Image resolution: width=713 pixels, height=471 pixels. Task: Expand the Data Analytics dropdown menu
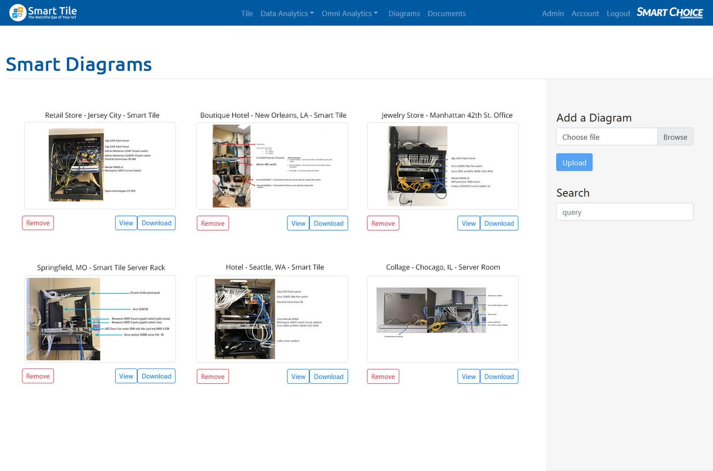point(287,13)
